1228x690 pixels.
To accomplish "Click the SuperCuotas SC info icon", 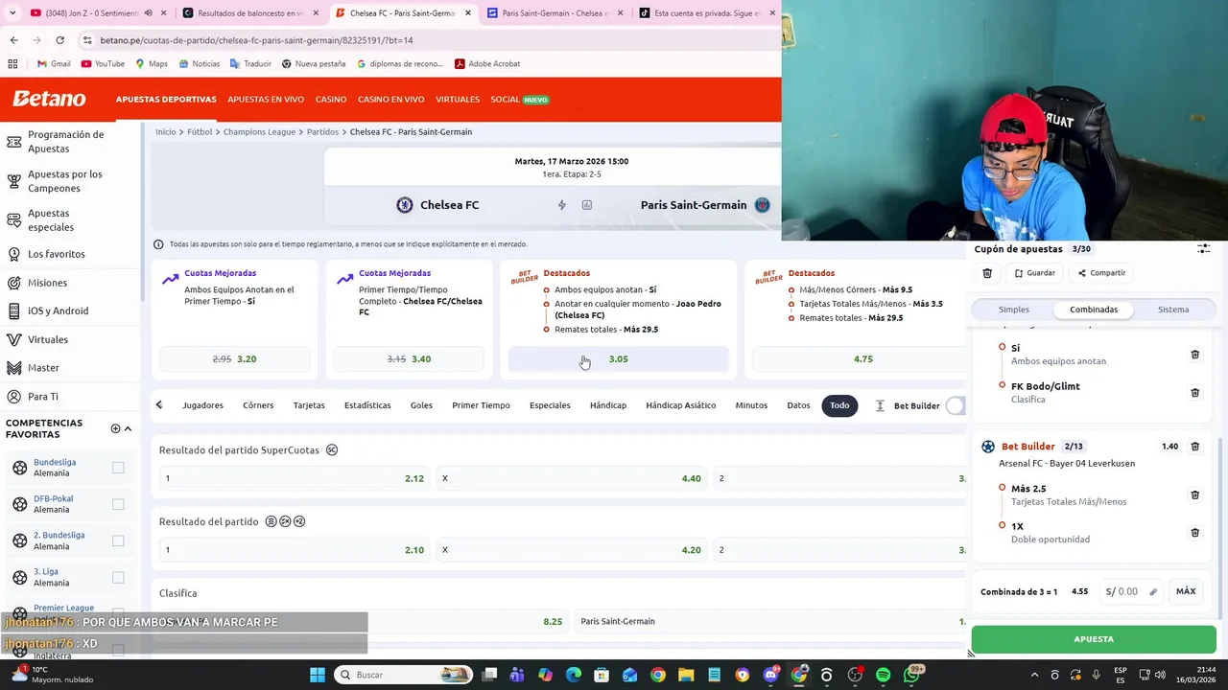I will tap(332, 450).
